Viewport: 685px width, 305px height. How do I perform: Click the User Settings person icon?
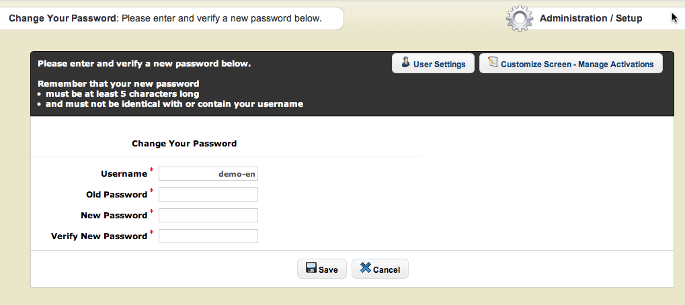click(406, 63)
